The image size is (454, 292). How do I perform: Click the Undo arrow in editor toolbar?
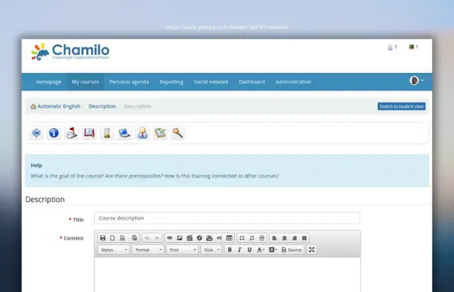147,238
